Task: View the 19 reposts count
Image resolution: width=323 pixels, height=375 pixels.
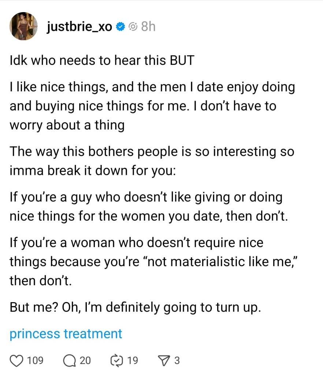Action: tap(132, 361)
